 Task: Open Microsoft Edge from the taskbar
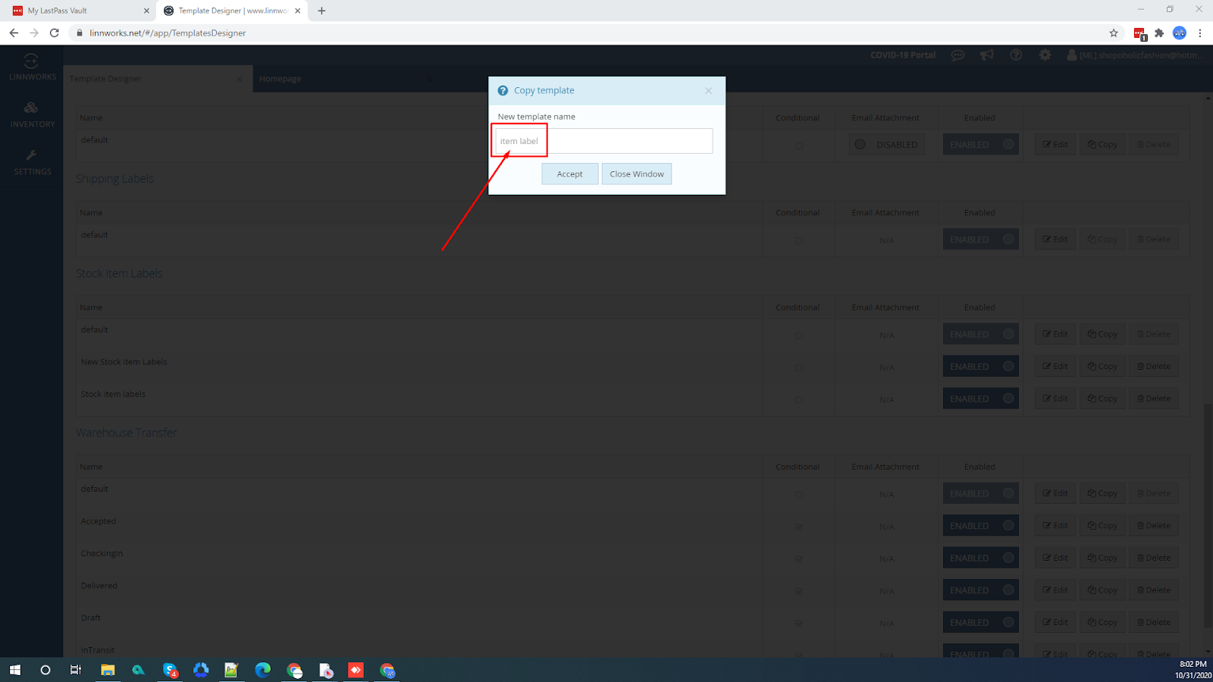[x=262, y=670]
